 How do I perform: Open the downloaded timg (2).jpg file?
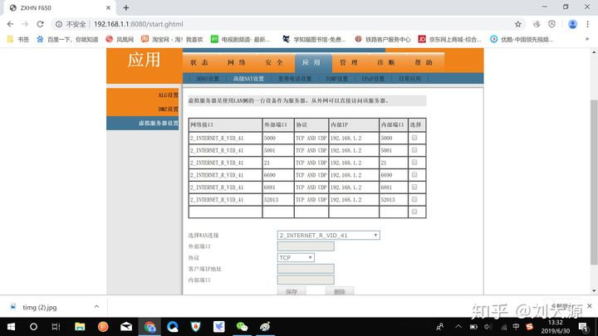point(40,307)
